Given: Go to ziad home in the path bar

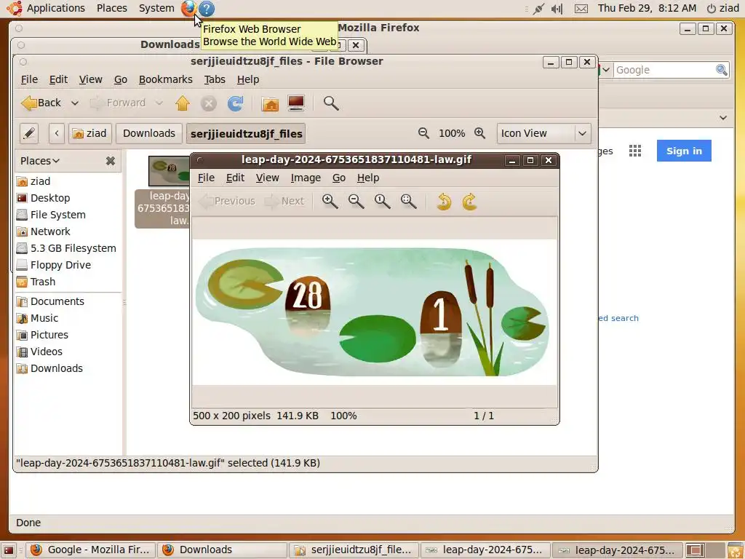Looking at the screenshot, I should pyautogui.click(x=89, y=134).
